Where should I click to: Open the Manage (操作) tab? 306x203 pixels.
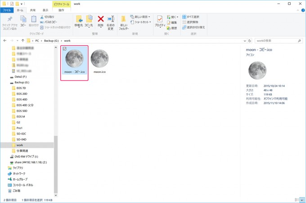61,10
